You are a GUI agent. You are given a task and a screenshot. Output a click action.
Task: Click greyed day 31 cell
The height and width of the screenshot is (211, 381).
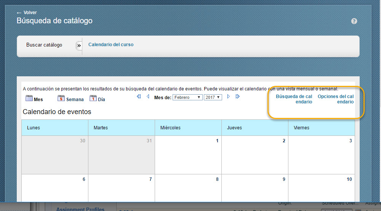(122, 155)
